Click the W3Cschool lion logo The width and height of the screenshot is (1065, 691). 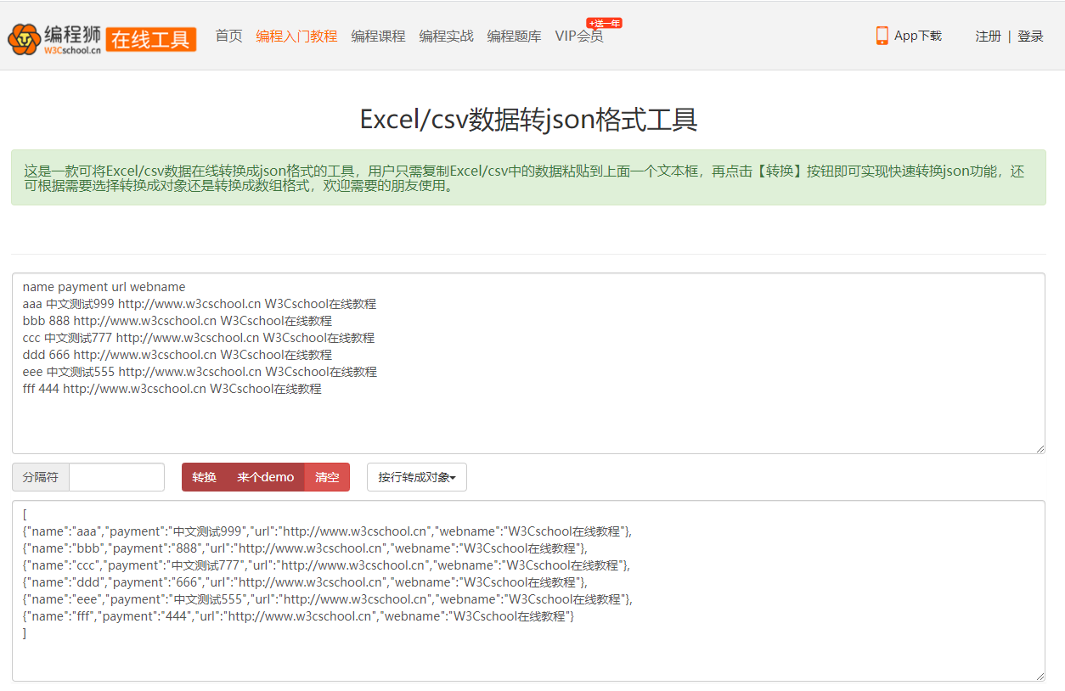pyautogui.click(x=55, y=38)
